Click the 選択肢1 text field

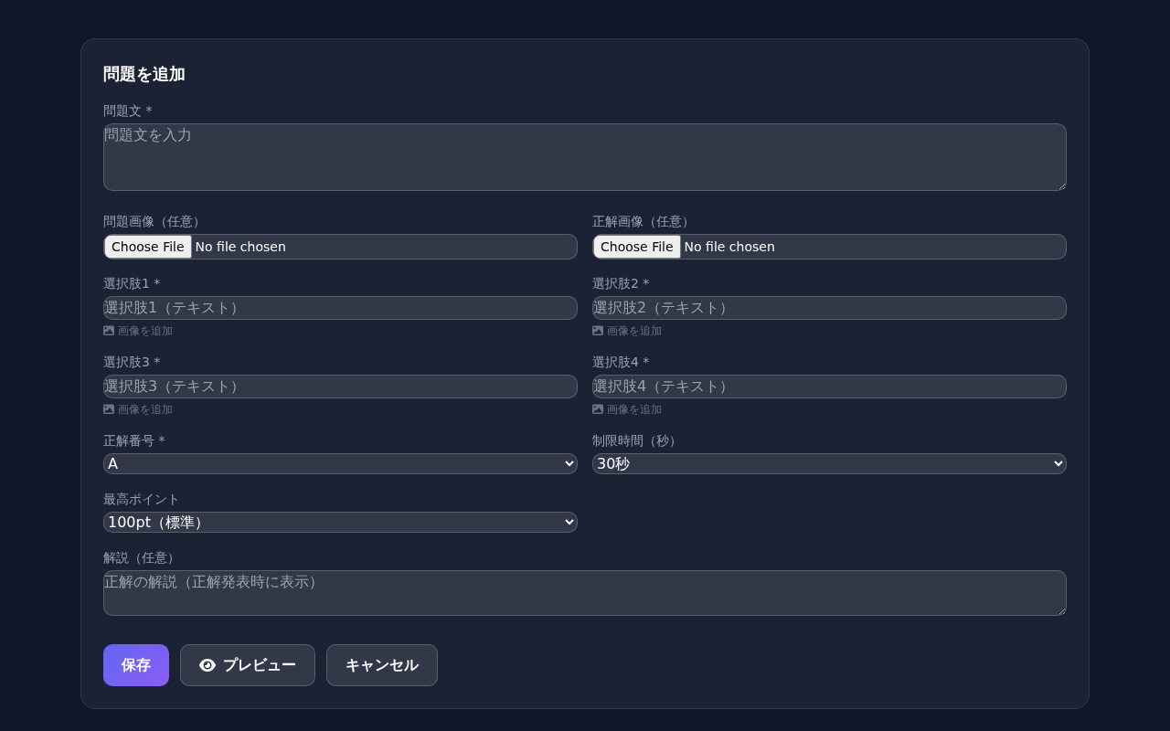click(x=340, y=308)
